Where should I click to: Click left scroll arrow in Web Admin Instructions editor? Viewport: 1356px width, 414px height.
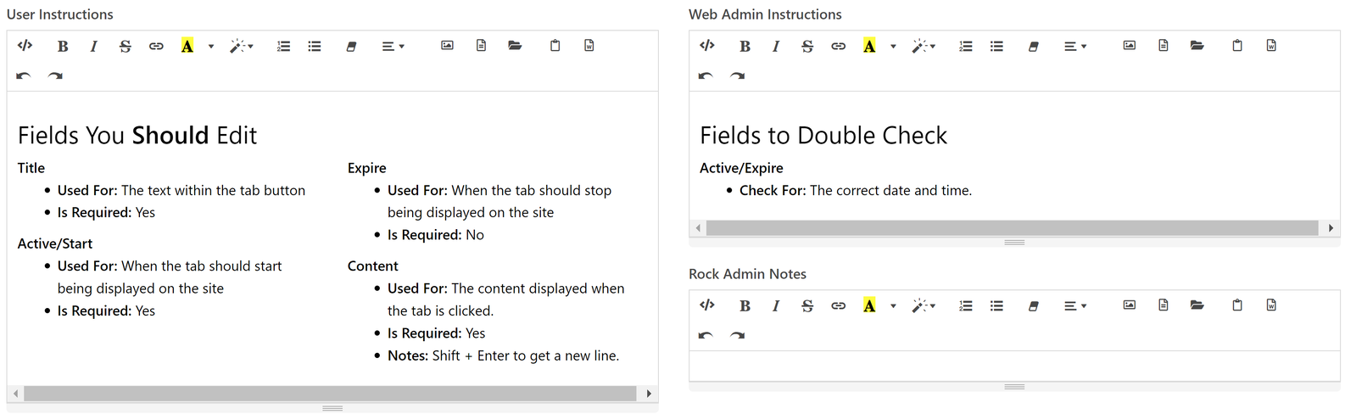pyautogui.click(x=698, y=228)
